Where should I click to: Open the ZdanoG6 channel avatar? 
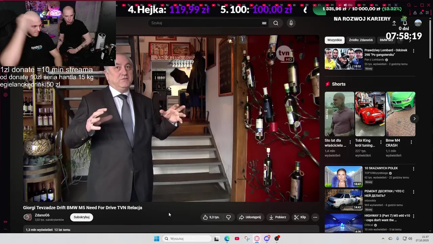point(28,217)
